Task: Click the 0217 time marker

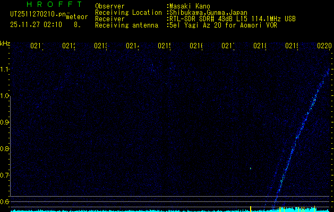Action: [x=228, y=46]
